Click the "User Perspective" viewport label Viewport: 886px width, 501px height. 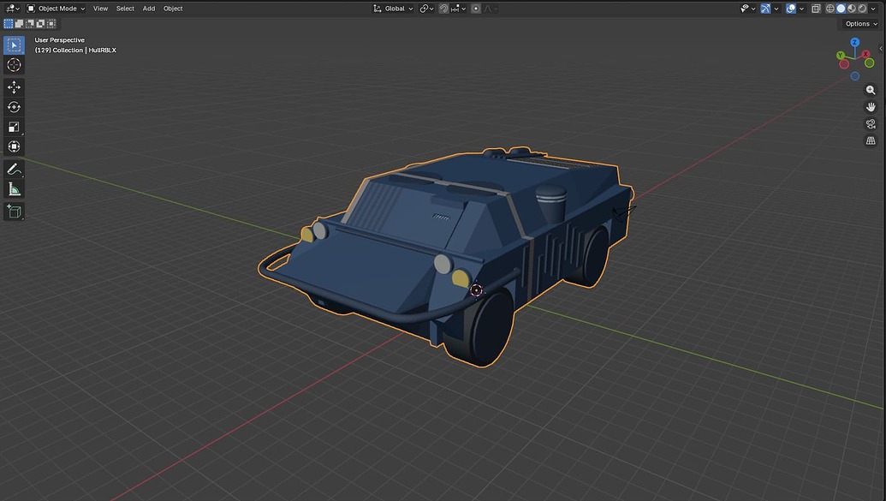(x=59, y=40)
